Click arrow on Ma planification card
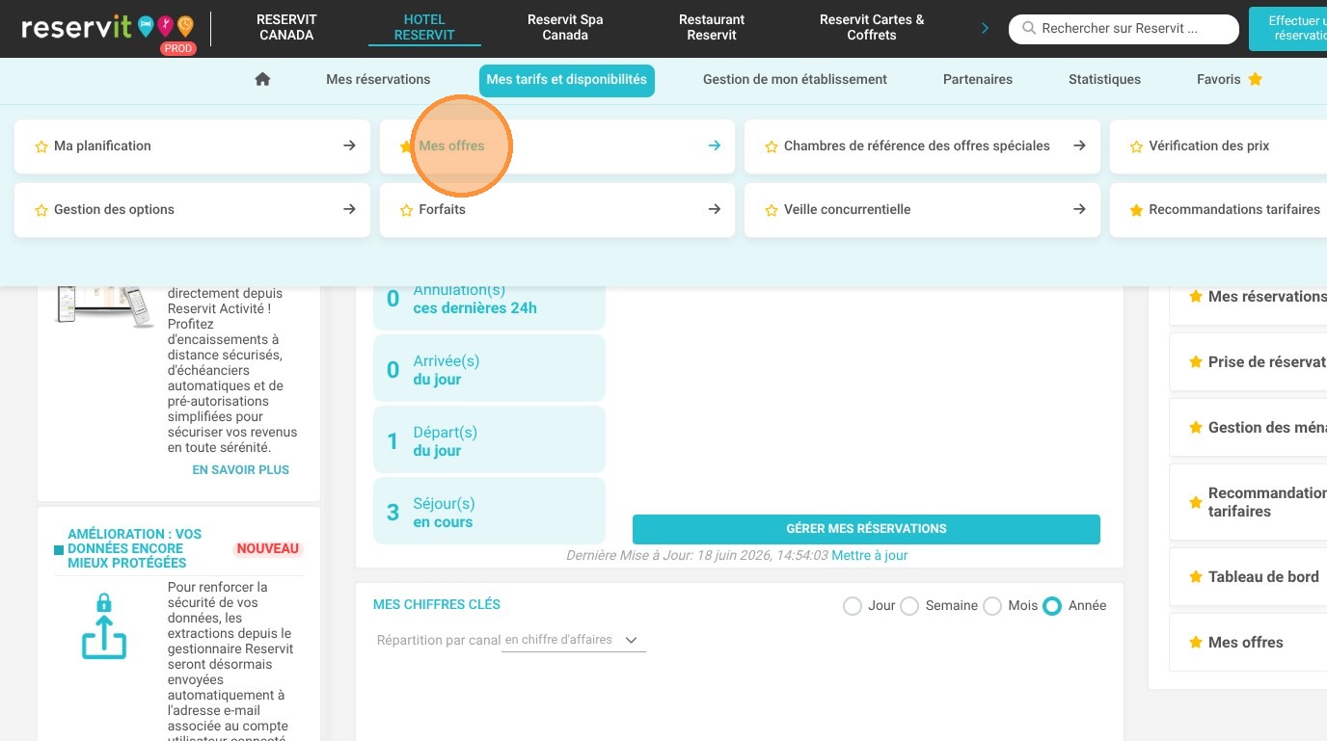1327x741 pixels. point(349,146)
